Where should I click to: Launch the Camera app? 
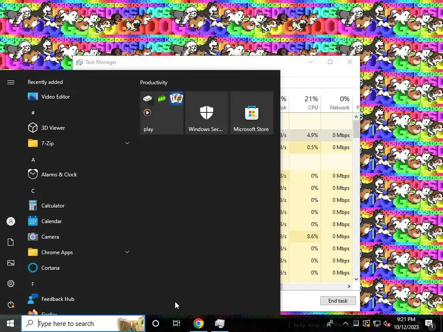pyautogui.click(x=78, y=236)
